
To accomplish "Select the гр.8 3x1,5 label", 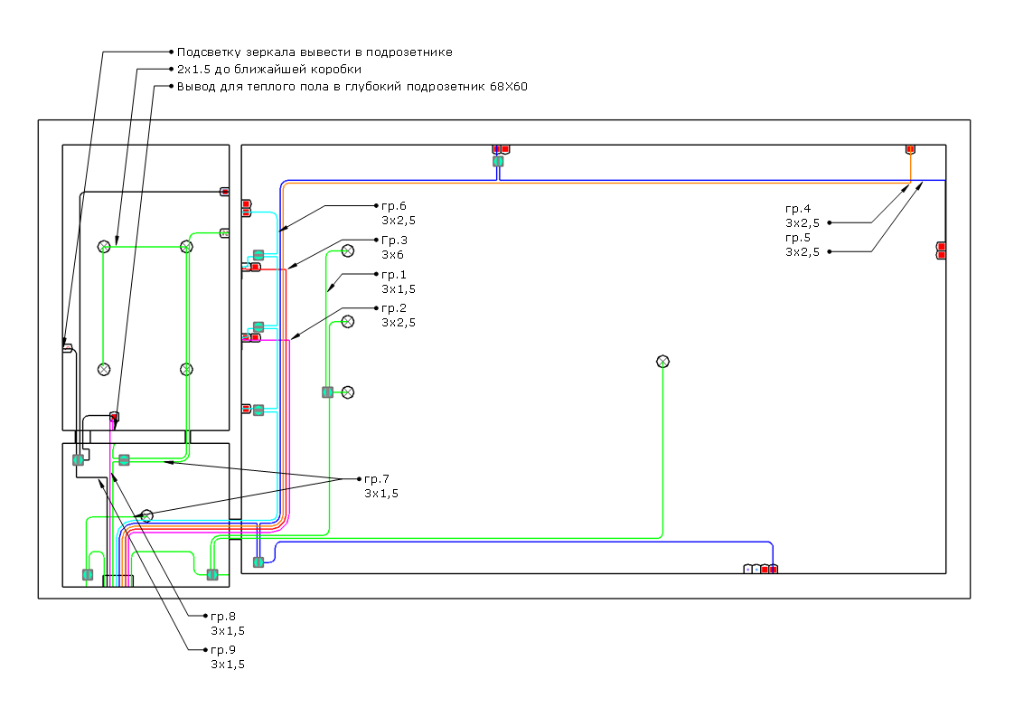I will click(x=228, y=623).
